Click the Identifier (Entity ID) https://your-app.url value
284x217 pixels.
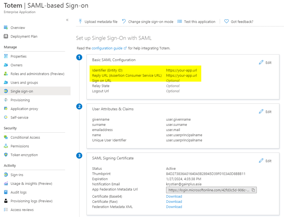181,70
